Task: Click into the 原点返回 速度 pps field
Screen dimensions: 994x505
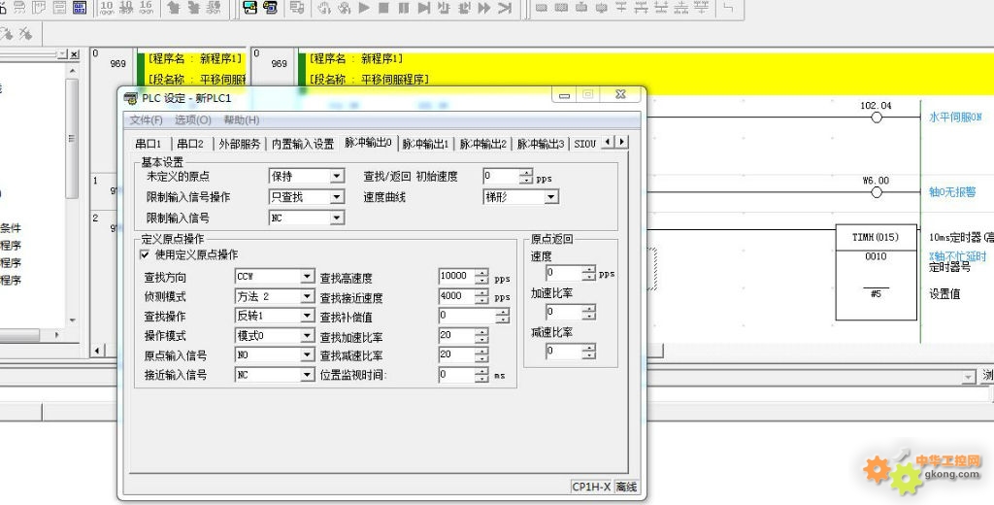Action: click(564, 273)
